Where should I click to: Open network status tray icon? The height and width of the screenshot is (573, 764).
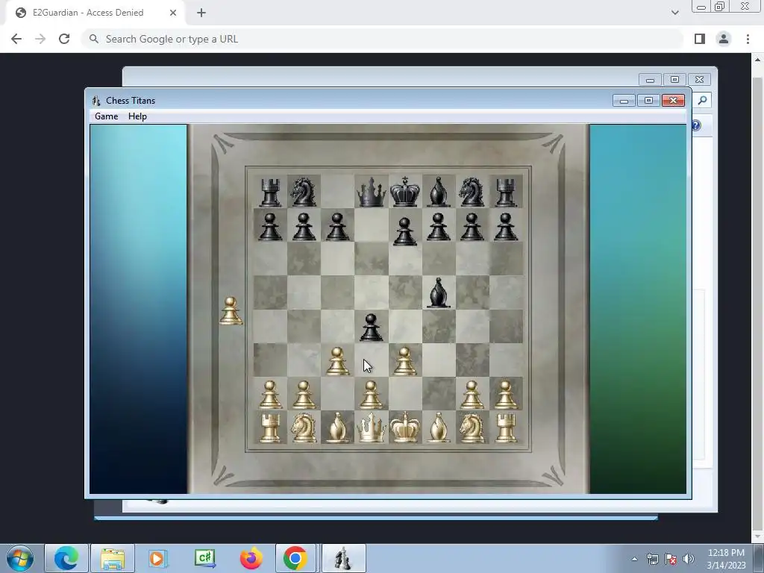(x=652, y=559)
